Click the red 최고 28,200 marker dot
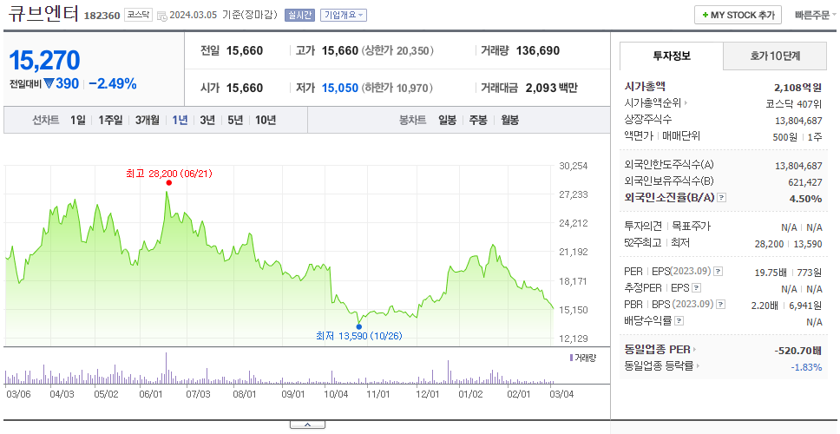840x434 pixels. [x=168, y=182]
